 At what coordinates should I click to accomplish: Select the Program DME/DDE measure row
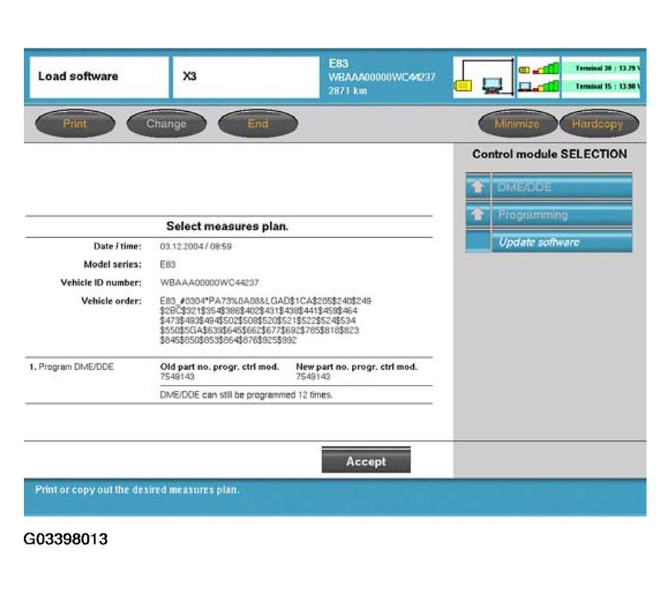(72, 367)
